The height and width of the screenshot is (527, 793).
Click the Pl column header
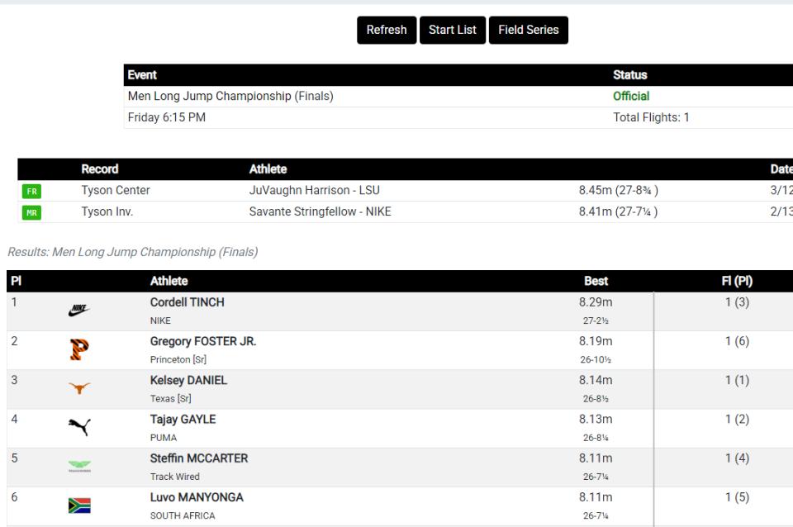[15, 281]
